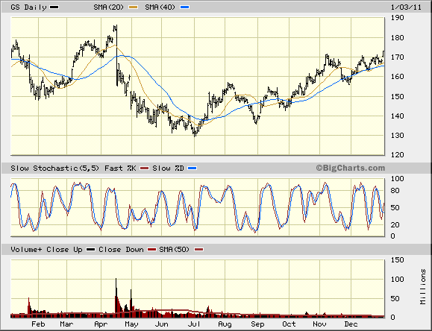Click the May month label
The height and width of the screenshot is (331, 432).
[131, 324]
